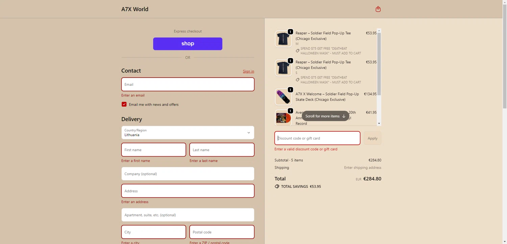This screenshot has width=507, height=244.
Task: Click the Total Savings tag icon
Action: coord(277,186)
